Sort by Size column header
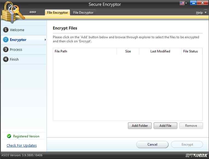 click(128, 51)
